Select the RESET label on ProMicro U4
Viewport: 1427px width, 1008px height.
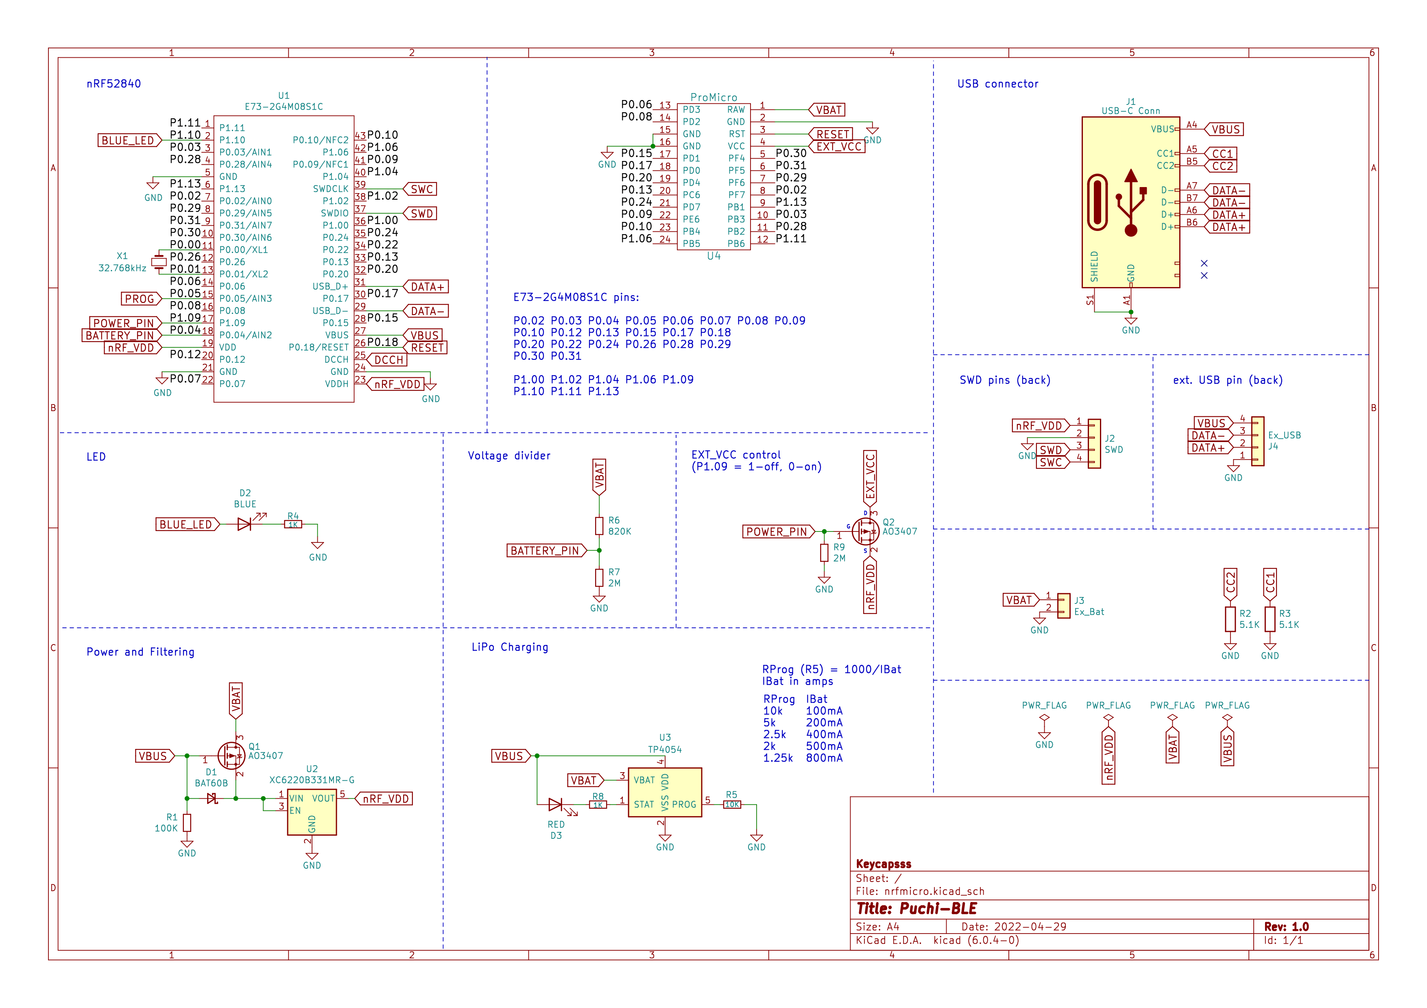[833, 133]
